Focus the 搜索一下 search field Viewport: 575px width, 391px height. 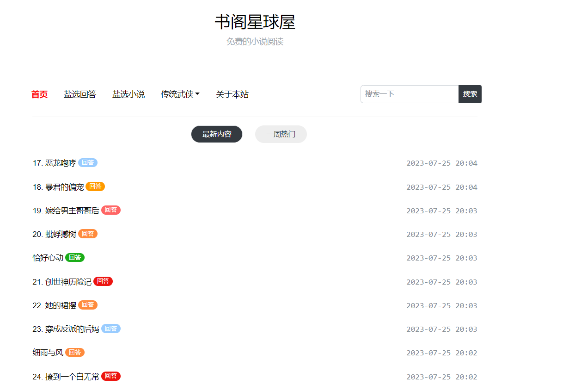click(x=409, y=94)
